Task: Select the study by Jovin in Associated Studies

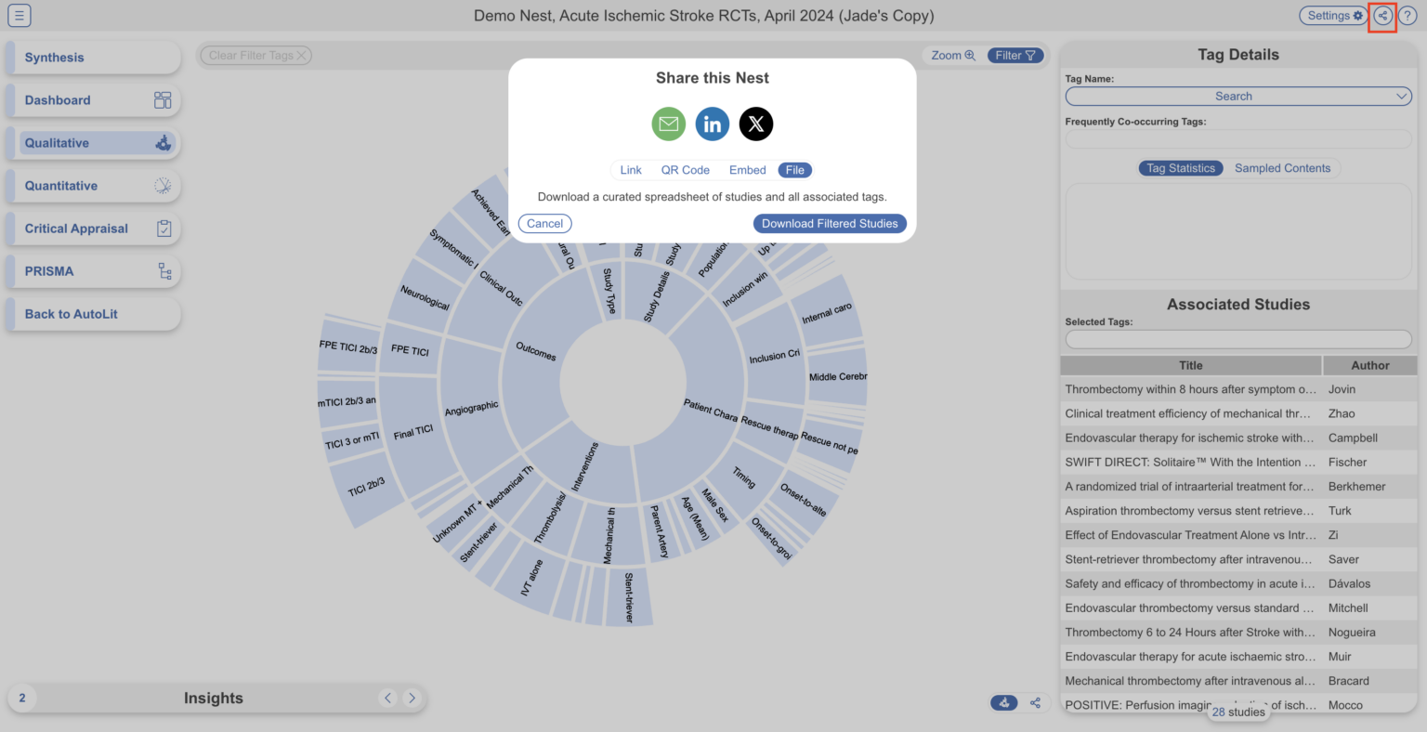Action: [1190, 389]
